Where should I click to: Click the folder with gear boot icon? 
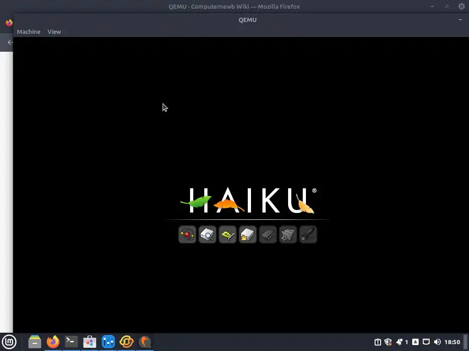tap(288, 234)
